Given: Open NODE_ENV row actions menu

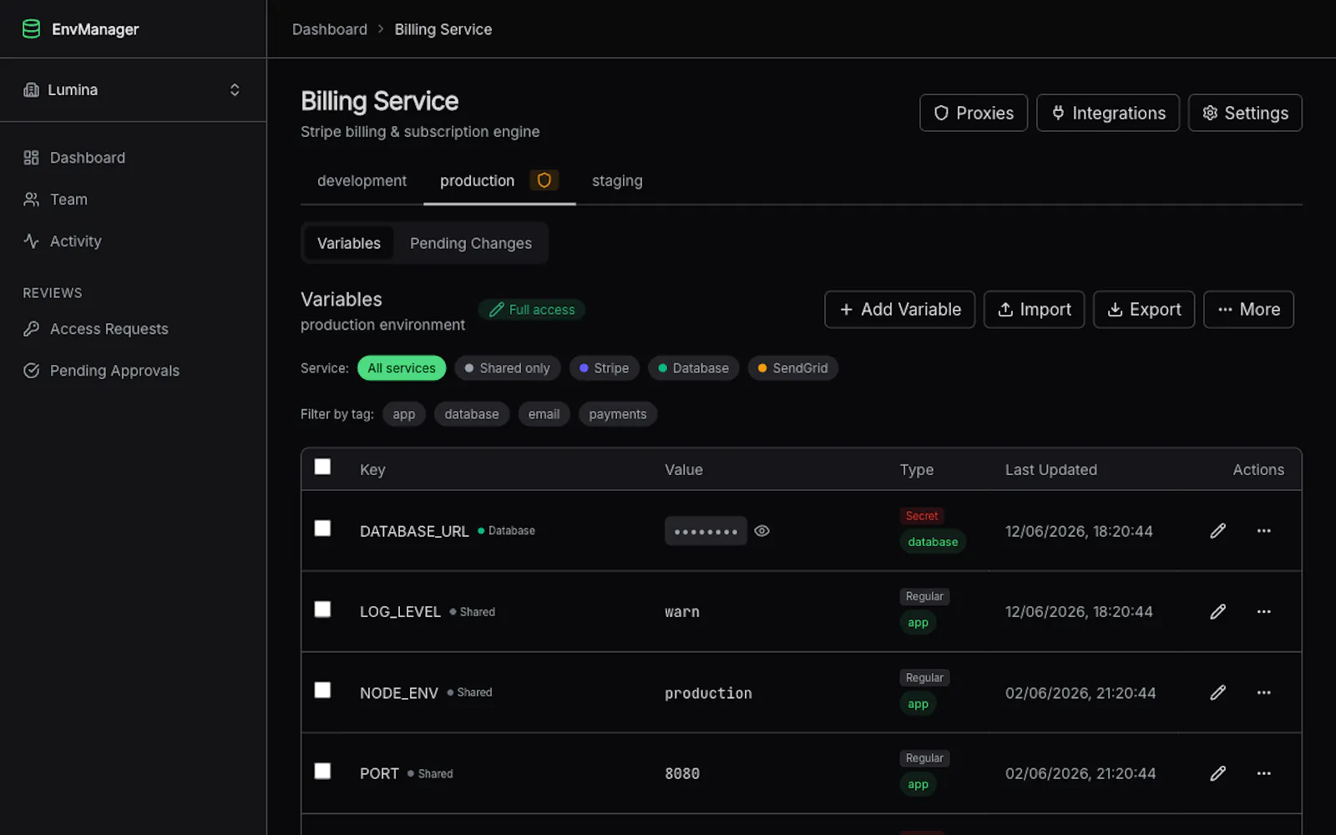Looking at the screenshot, I should coord(1264,693).
